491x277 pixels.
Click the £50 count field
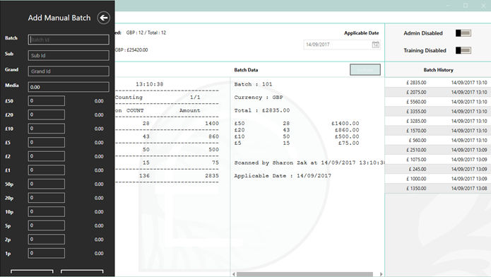point(47,101)
